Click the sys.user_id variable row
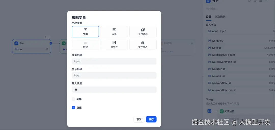Image resolution: width=275 pixels, height=130 pixels. pos(241,69)
